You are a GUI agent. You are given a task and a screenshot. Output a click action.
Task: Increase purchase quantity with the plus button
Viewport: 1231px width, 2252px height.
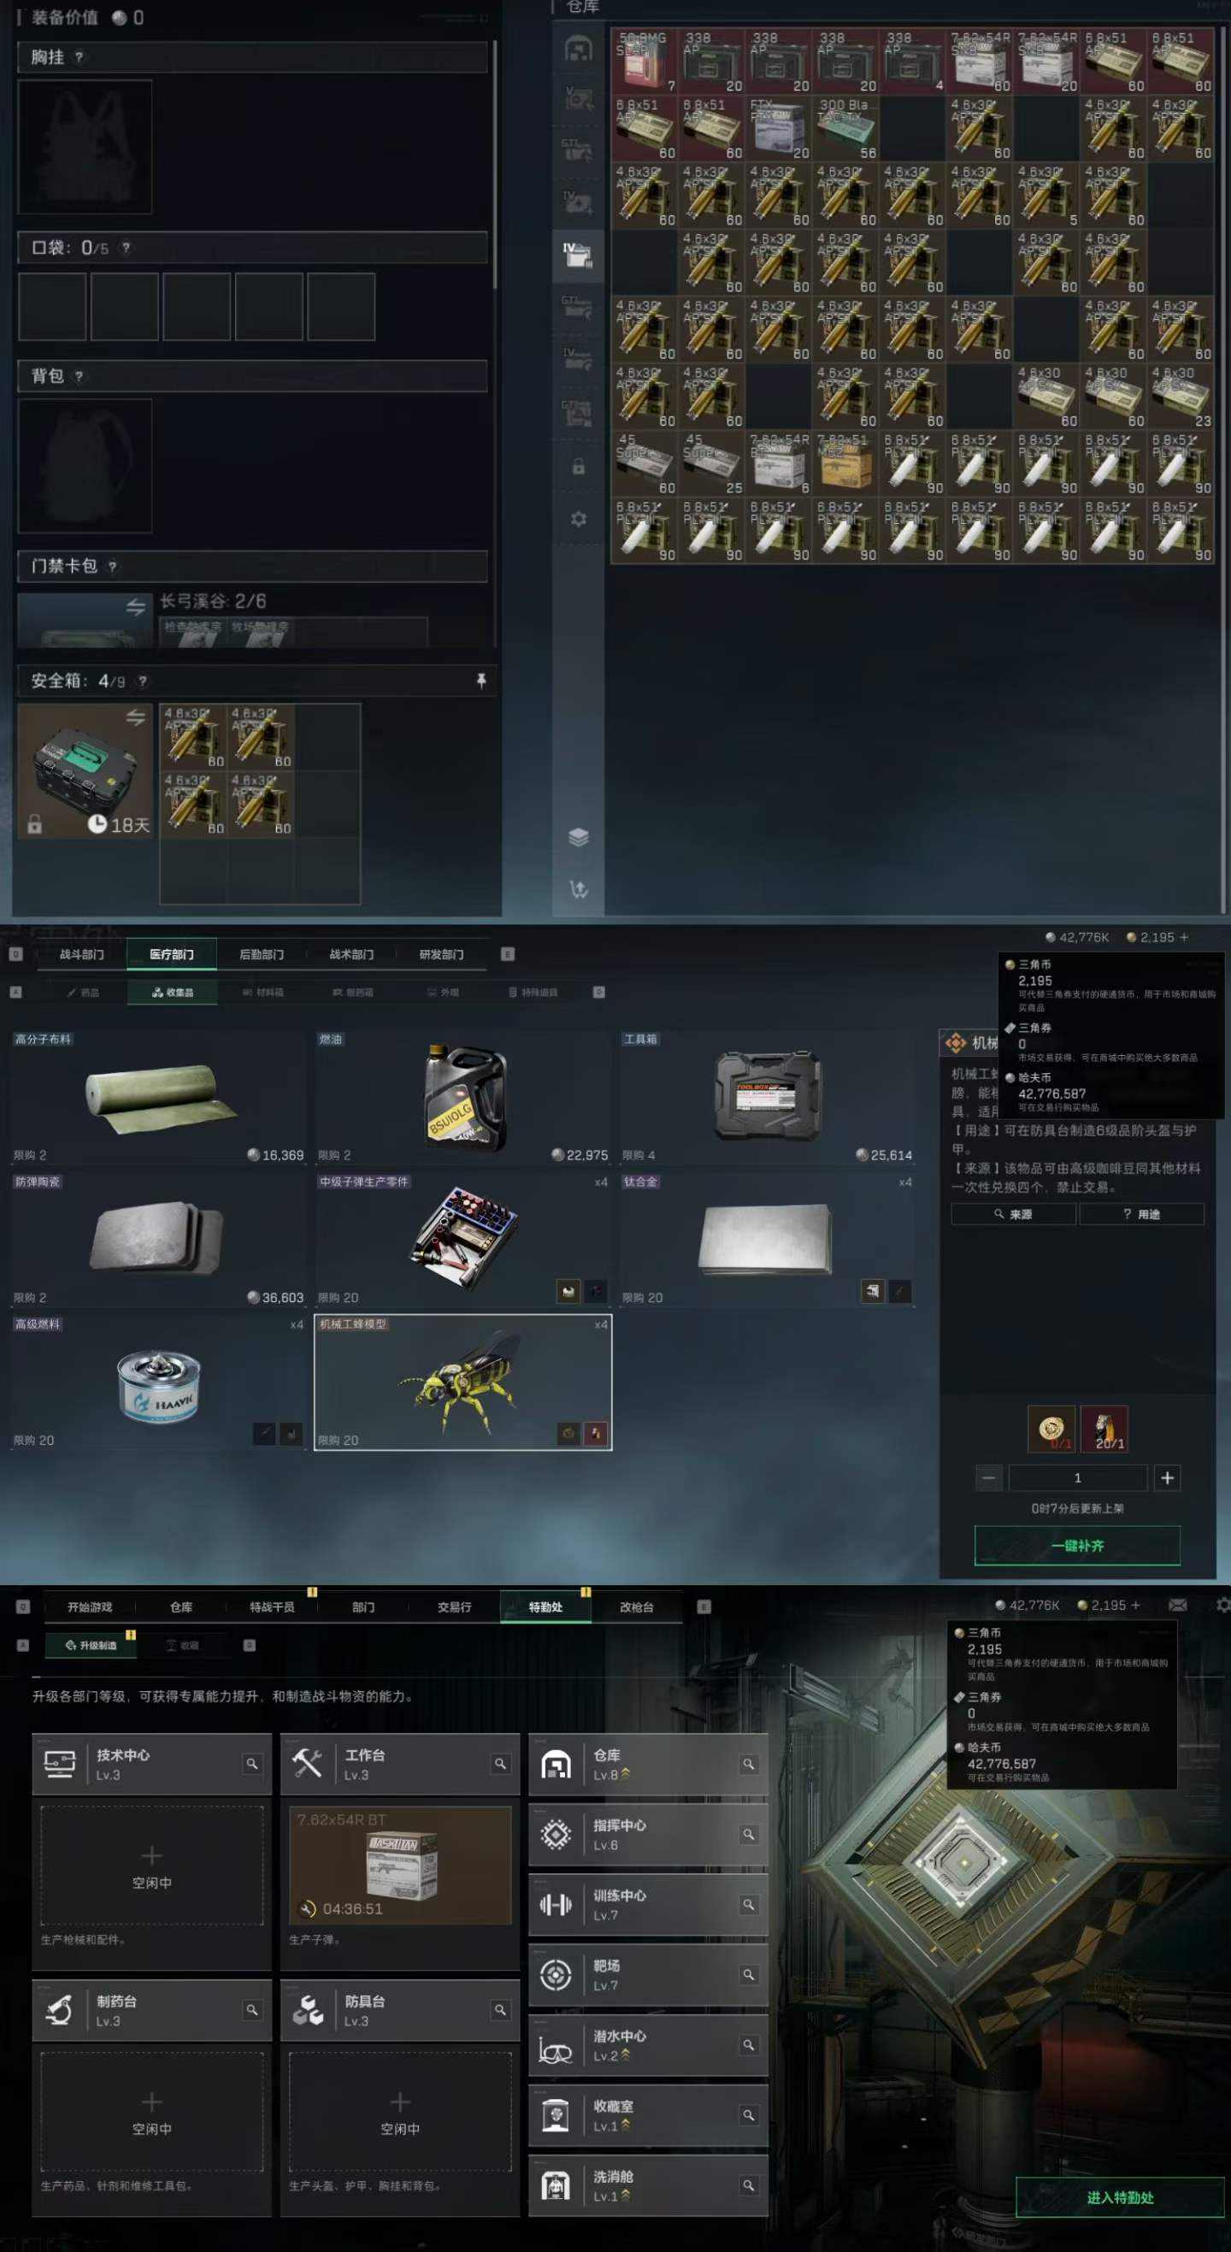(x=1167, y=1478)
